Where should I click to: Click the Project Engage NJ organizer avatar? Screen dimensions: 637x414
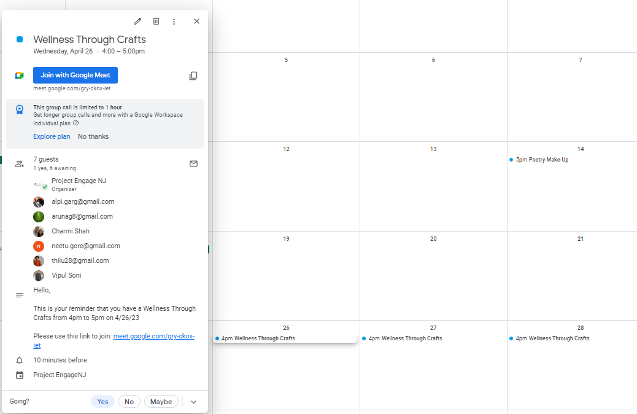point(39,185)
